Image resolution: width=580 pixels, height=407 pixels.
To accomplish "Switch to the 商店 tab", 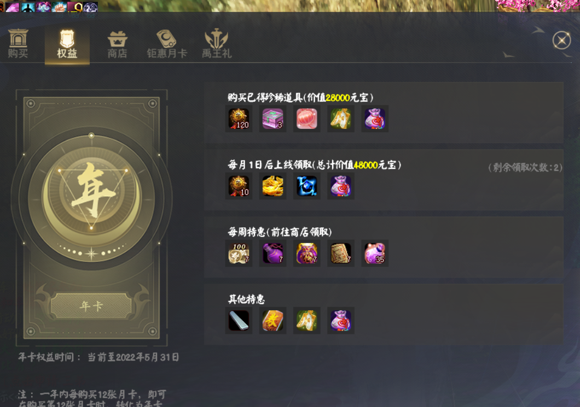I will pyautogui.click(x=118, y=45).
